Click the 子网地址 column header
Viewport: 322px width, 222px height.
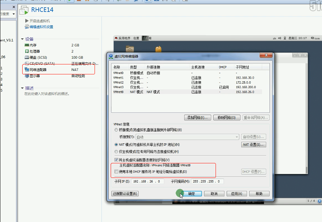[248, 67]
